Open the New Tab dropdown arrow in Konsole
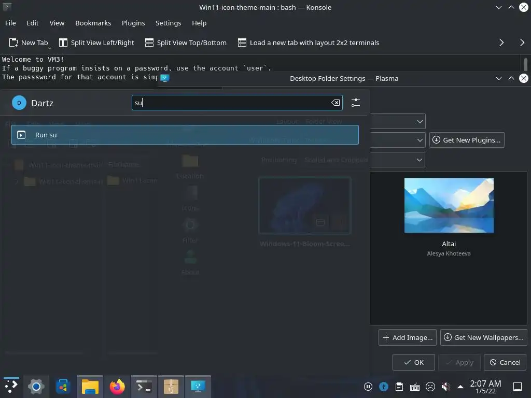Viewport: 531px width, 398px height. 49,48
